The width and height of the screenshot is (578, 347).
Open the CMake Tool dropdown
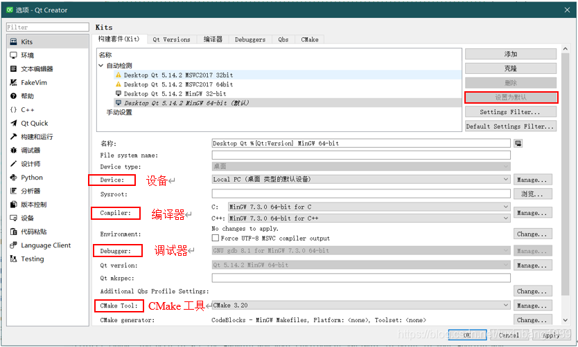(361, 306)
